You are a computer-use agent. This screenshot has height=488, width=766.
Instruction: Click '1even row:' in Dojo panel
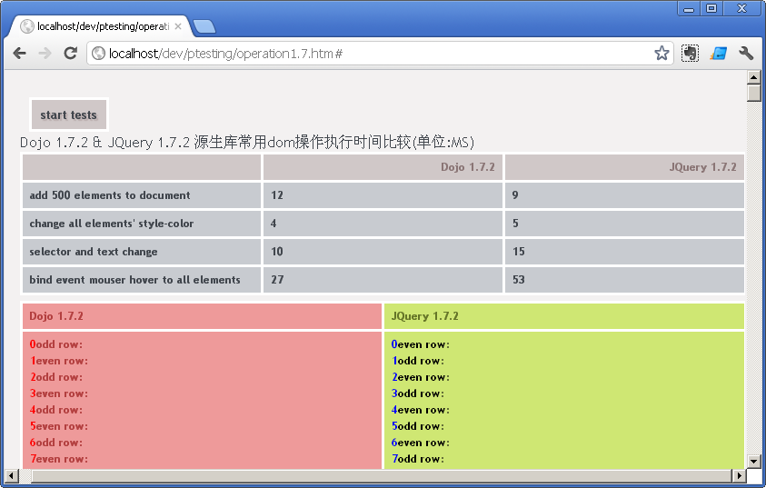pyautogui.click(x=59, y=361)
